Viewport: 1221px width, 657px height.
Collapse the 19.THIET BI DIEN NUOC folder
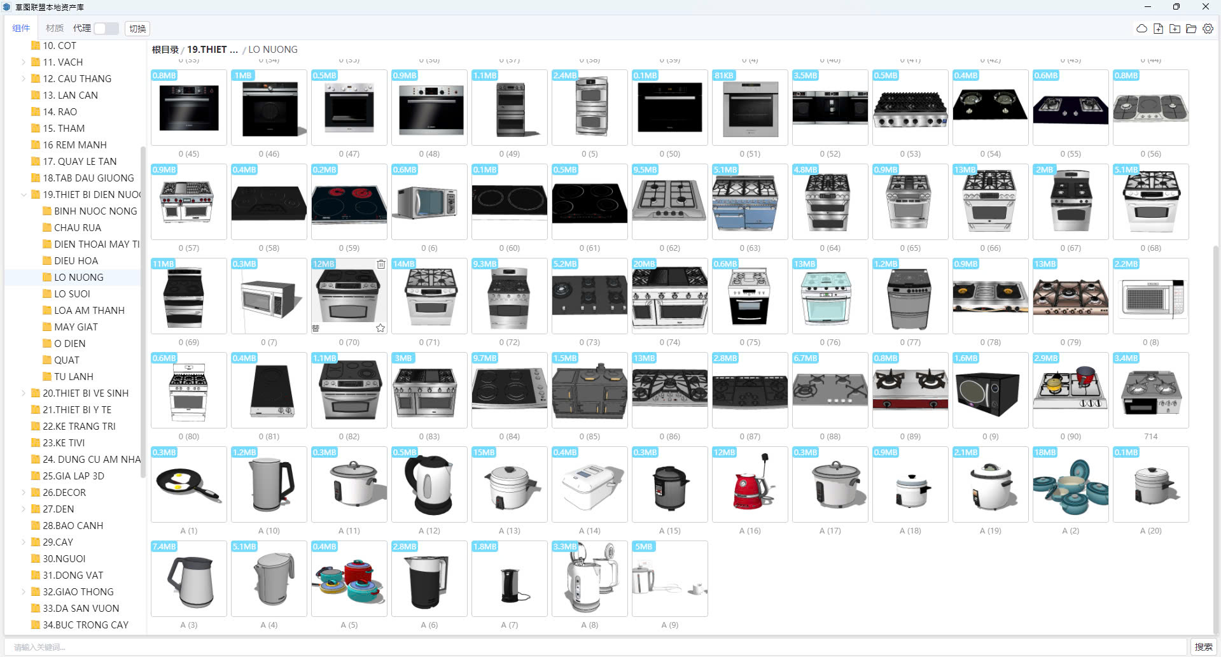(x=24, y=195)
